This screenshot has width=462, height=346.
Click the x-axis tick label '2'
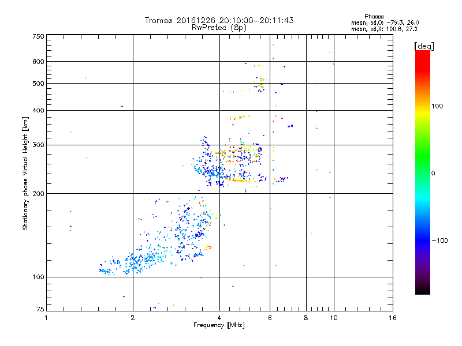click(133, 318)
